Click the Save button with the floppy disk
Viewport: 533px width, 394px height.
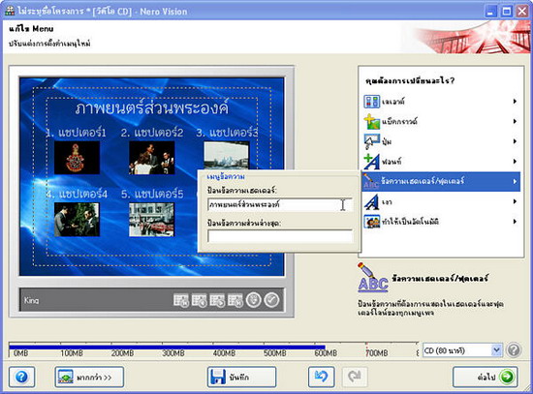coord(241,377)
